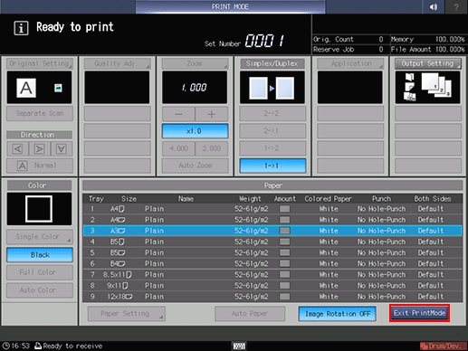The height and width of the screenshot is (351, 468).
Task: Increase zoom with the plus button
Action: (x=212, y=114)
